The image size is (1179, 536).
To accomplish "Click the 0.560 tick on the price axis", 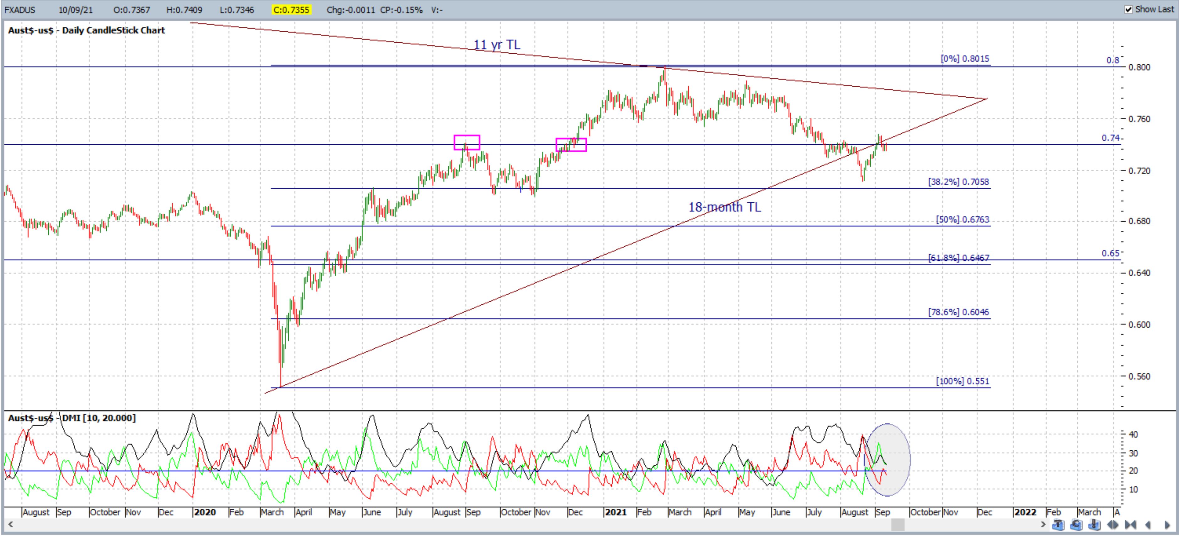I will (1139, 377).
